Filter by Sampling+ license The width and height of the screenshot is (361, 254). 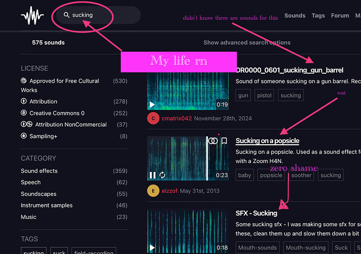click(x=44, y=136)
